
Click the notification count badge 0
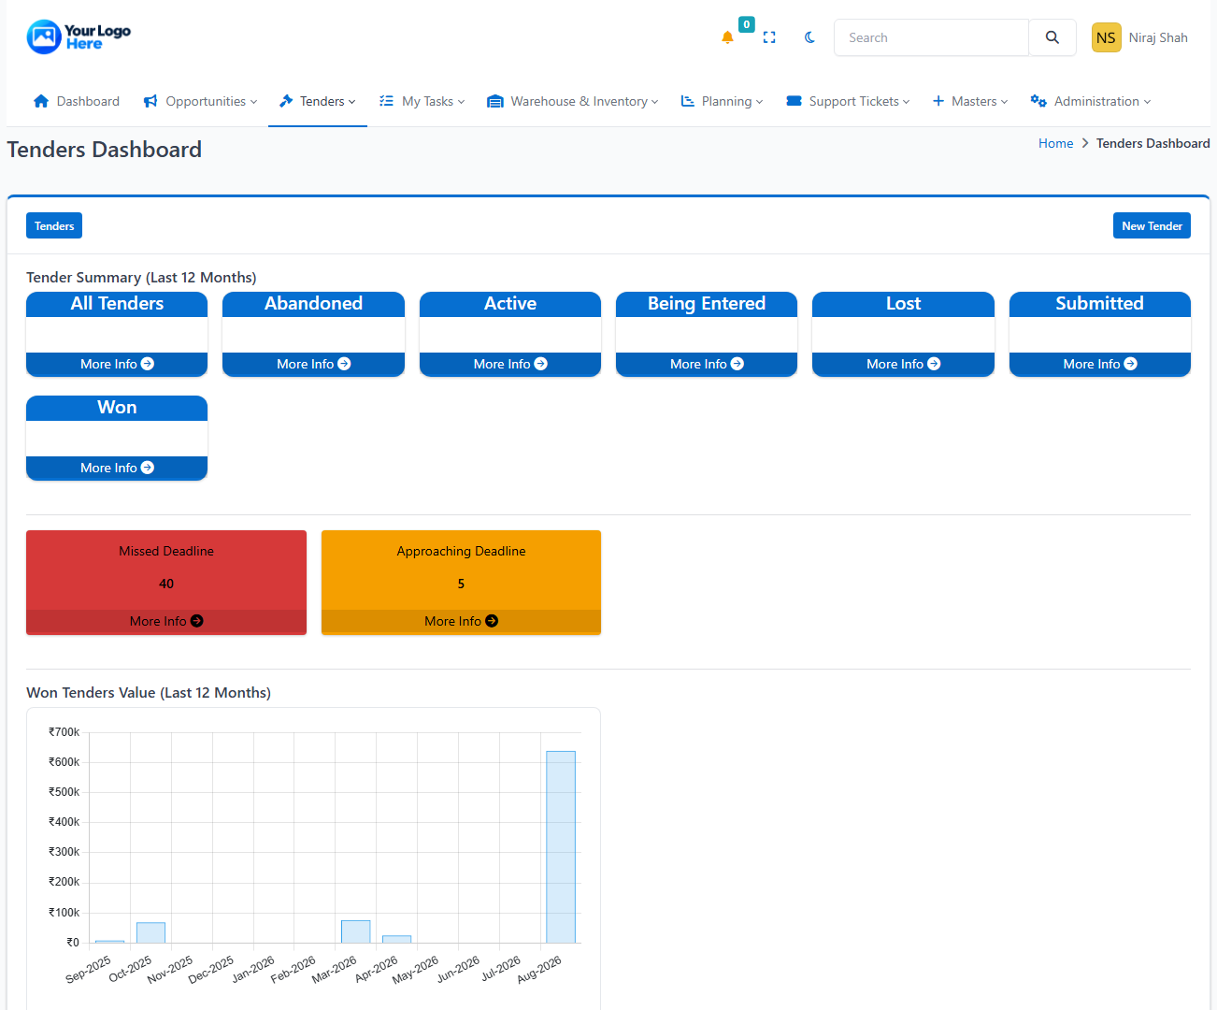tap(746, 24)
